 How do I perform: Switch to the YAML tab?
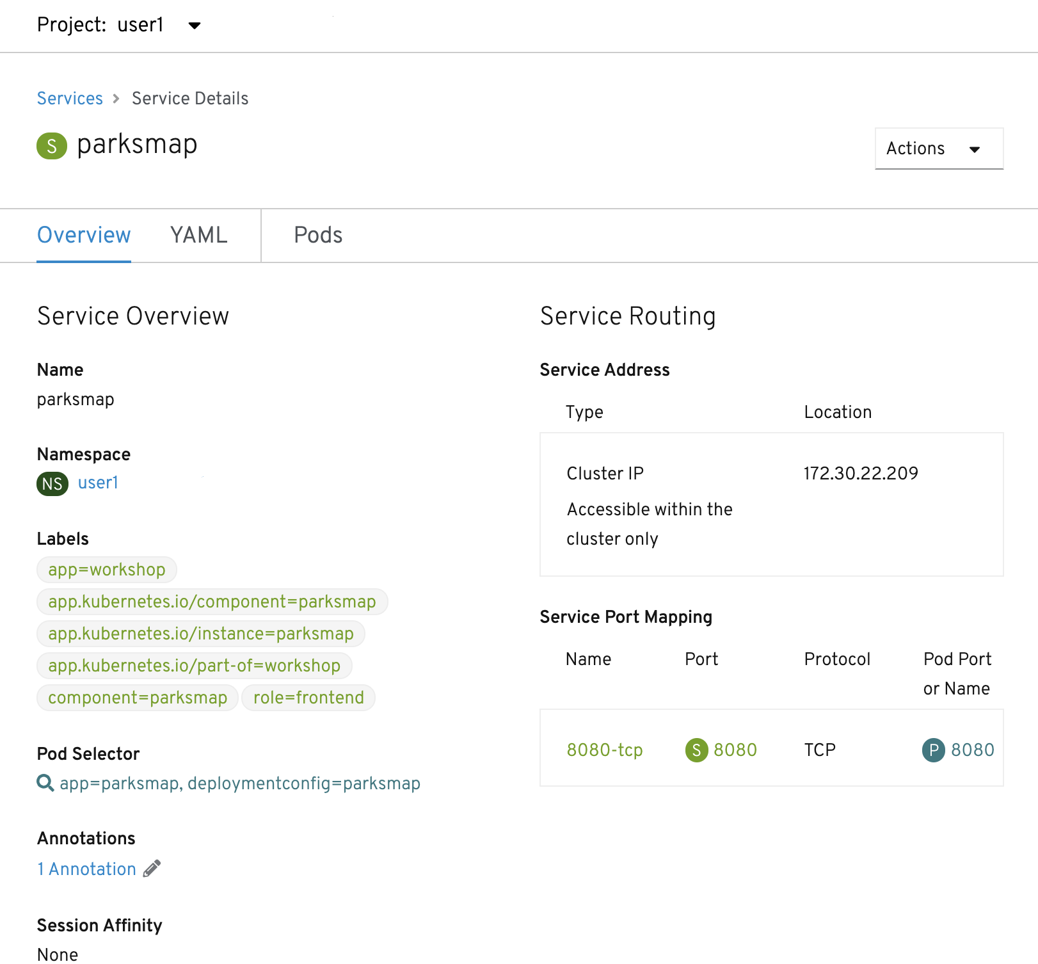click(x=198, y=235)
